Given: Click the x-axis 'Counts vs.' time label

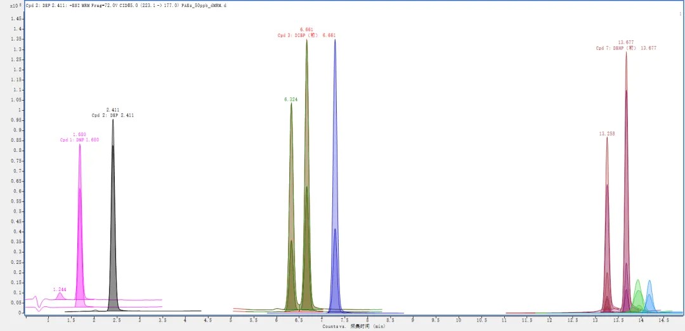Looking at the screenshot, I should pyautogui.click(x=354, y=326).
